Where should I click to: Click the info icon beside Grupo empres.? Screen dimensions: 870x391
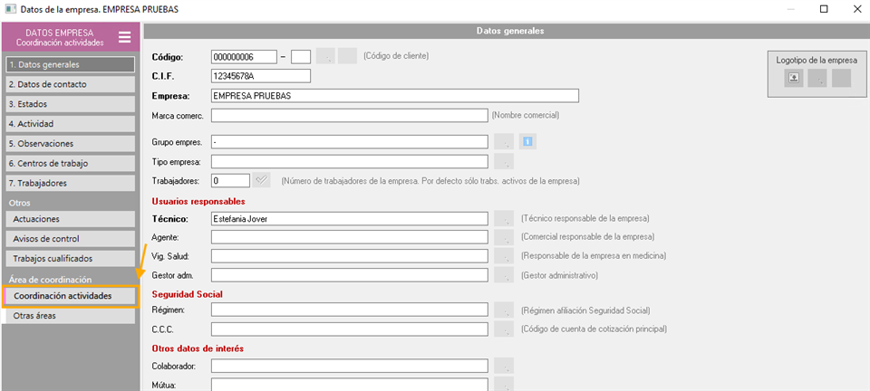coord(527,142)
